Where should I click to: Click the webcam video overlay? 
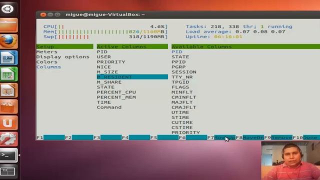290,160
